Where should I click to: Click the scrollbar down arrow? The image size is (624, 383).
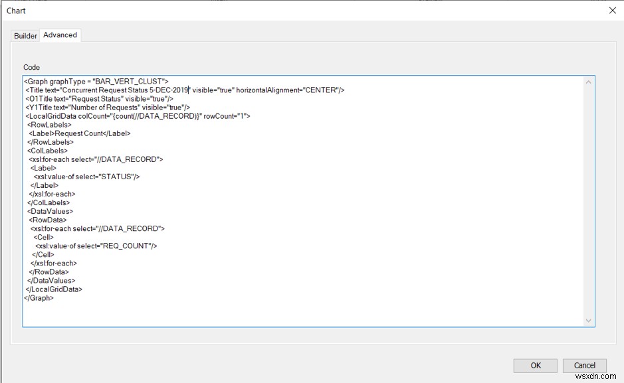(588, 321)
